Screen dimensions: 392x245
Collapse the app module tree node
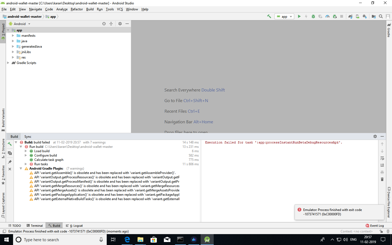click(x=8, y=30)
